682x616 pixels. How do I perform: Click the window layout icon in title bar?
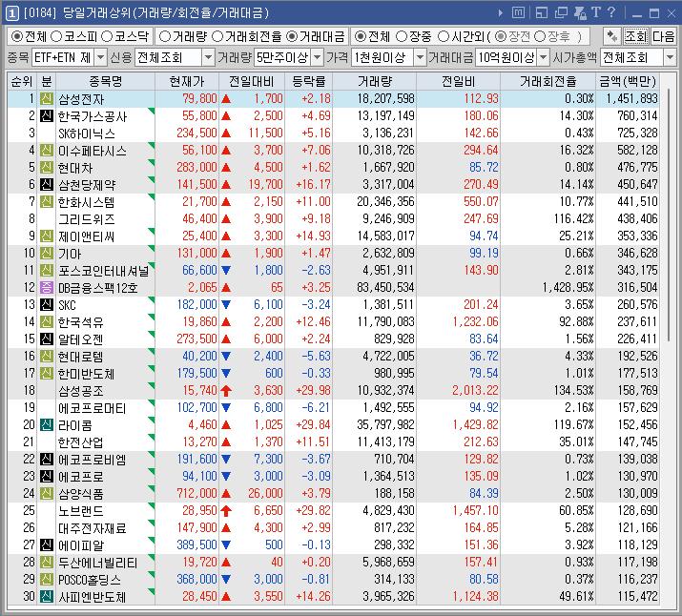[542, 12]
